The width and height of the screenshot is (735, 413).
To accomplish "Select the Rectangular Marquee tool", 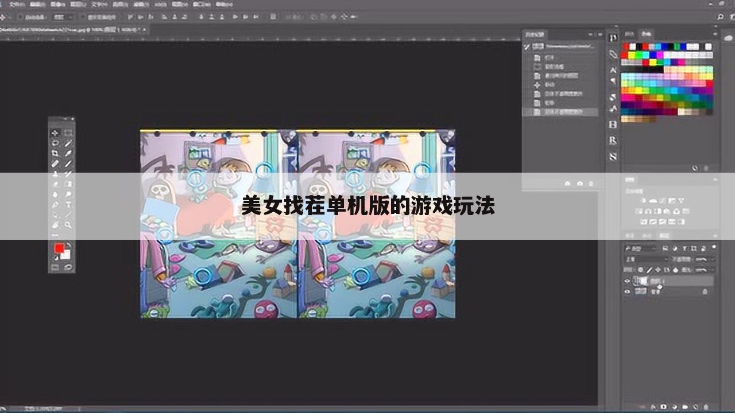I will click(68, 133).
